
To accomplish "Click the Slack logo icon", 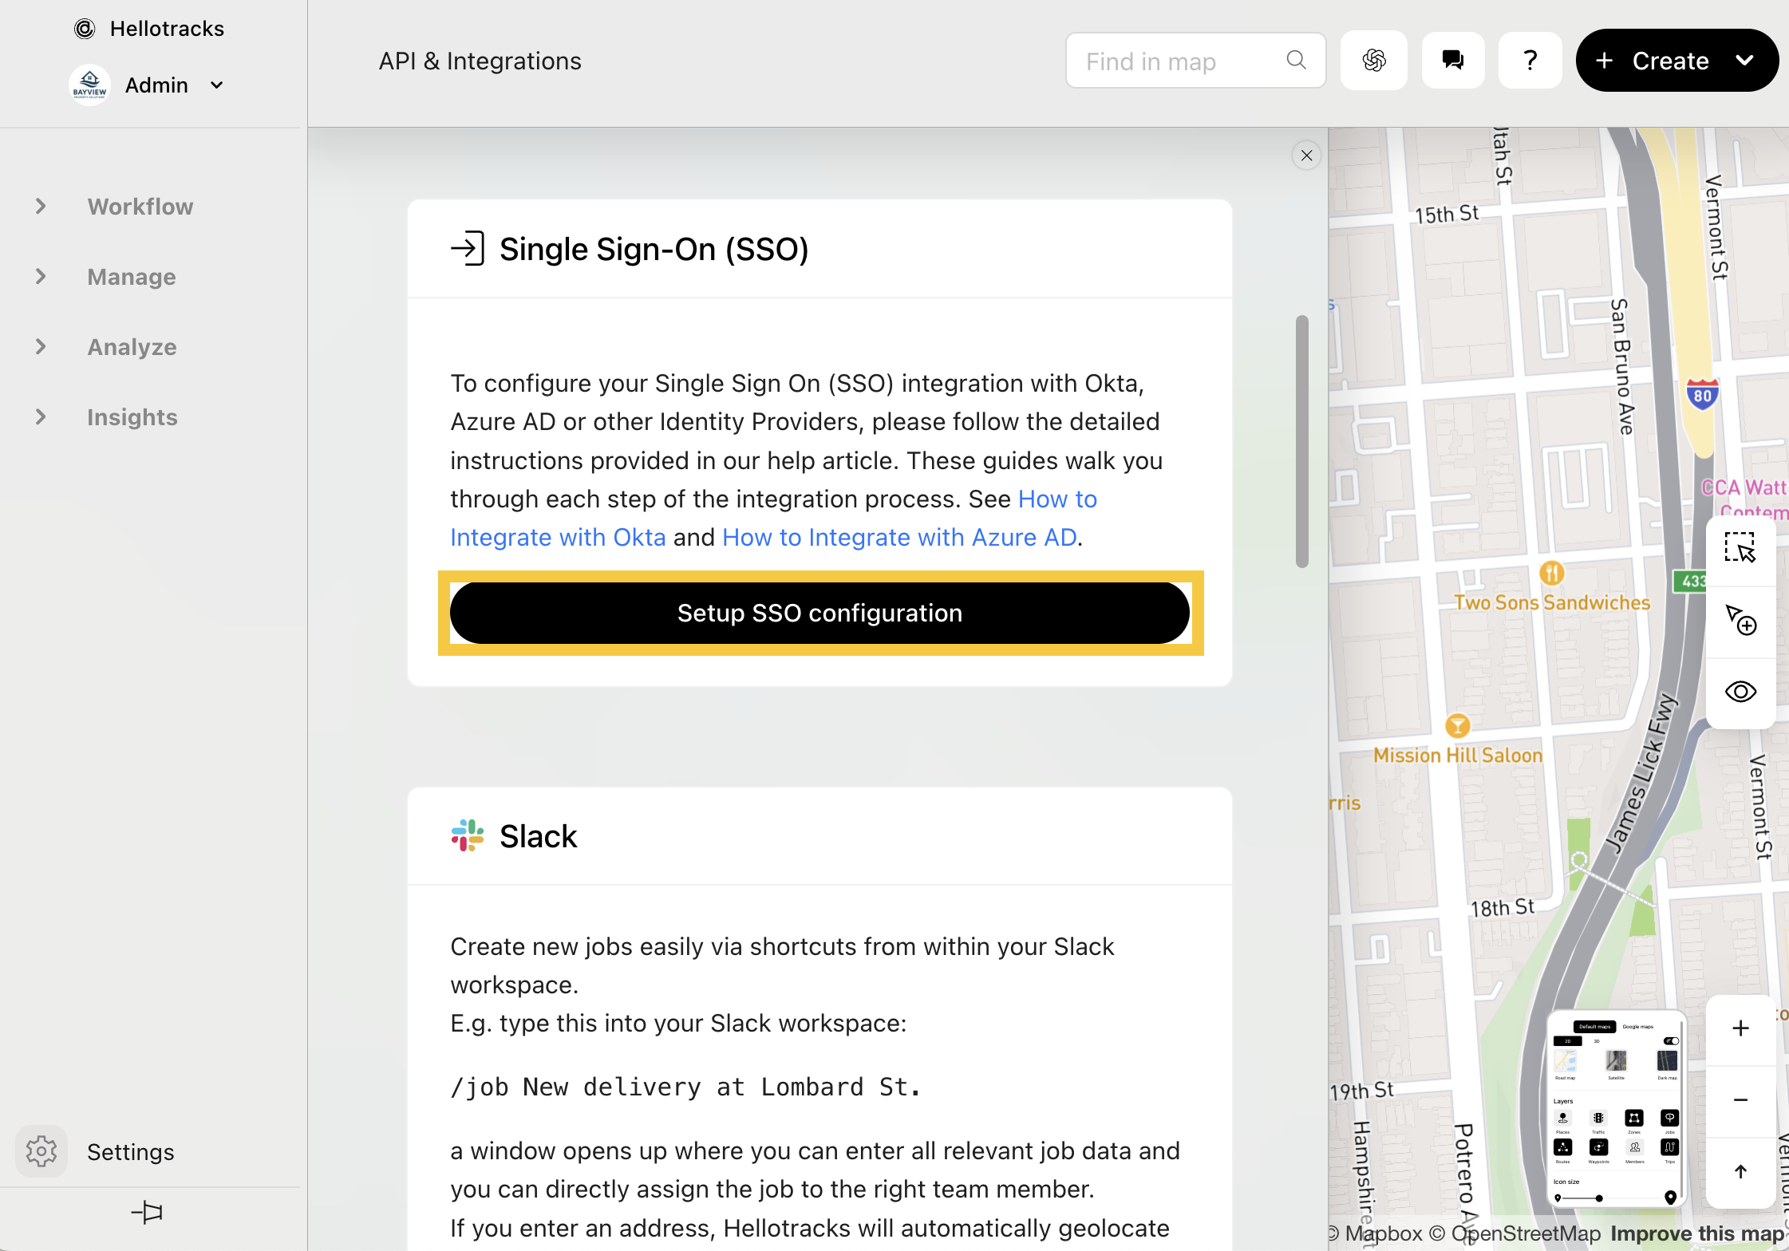I will (468, 835).
